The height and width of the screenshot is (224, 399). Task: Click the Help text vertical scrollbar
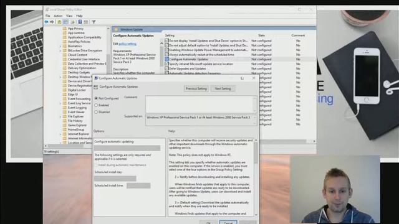tap(256, 177)
